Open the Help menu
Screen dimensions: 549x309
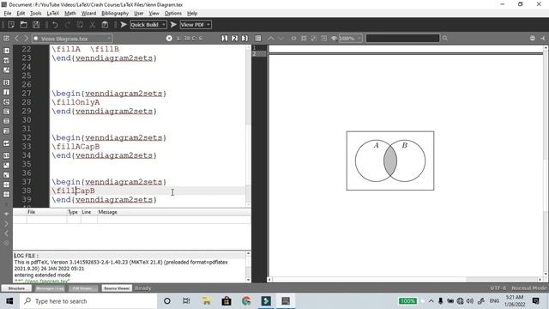click(x=192, y=14)
